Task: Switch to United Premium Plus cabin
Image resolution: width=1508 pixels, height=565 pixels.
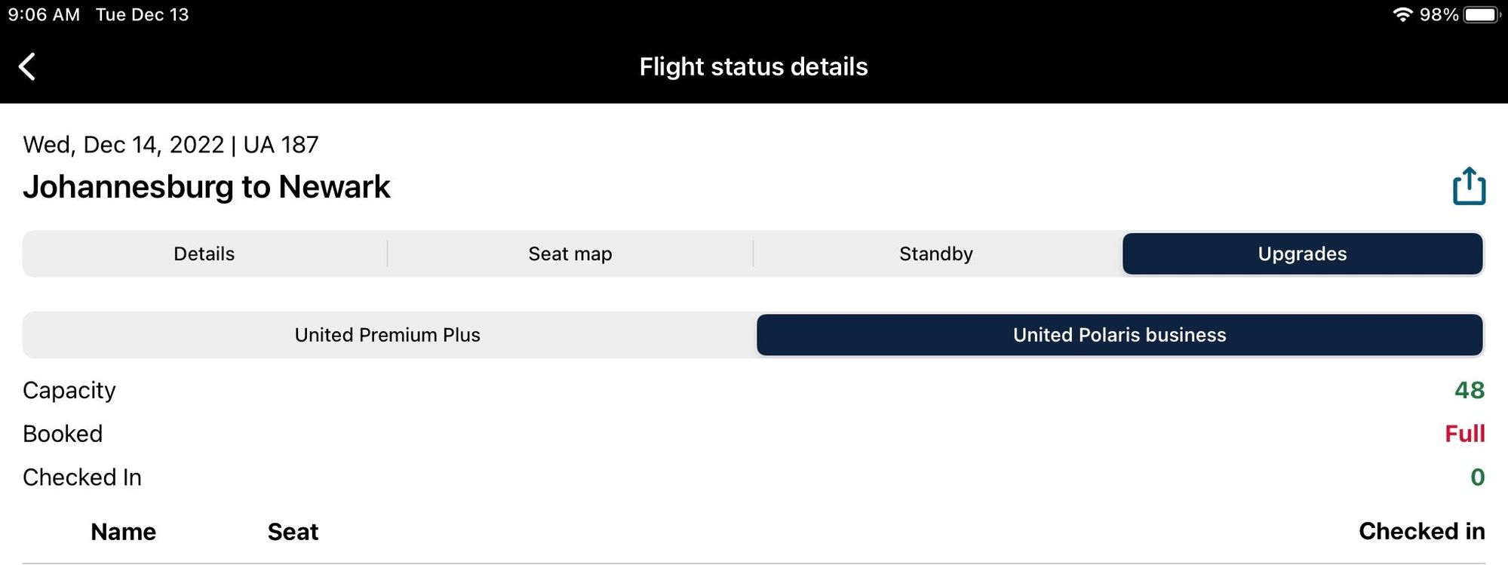Action: (x=388, y=335)
